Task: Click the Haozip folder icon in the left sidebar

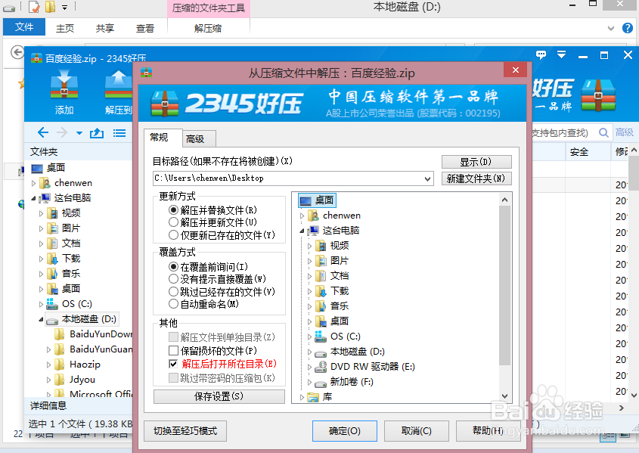Action: coord(60,365)
